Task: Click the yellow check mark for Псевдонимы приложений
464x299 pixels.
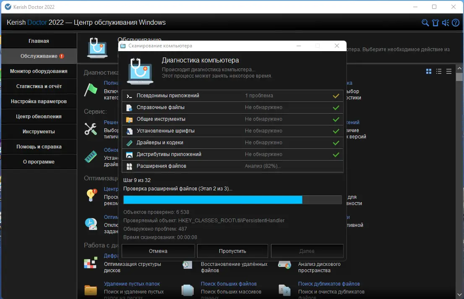Action: pos(336,96)
